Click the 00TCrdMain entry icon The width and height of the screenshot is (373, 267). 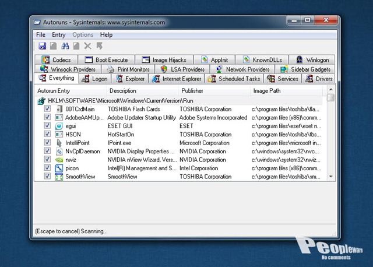59,109
